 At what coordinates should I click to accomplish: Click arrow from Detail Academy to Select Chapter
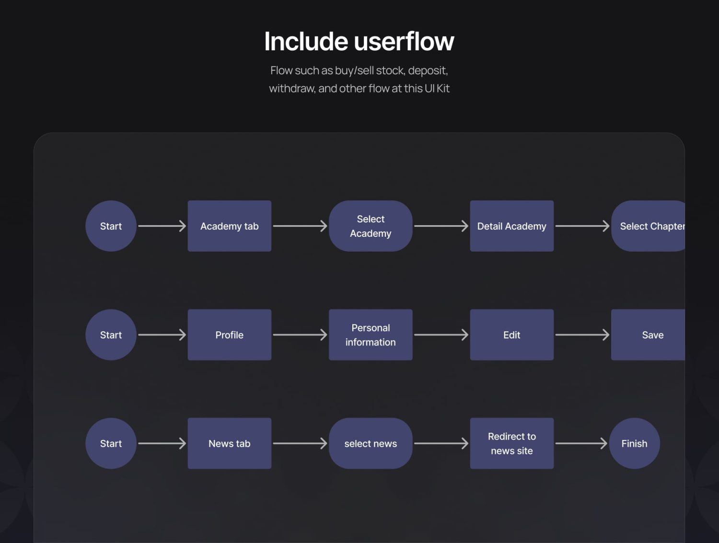tap(582, 226)
